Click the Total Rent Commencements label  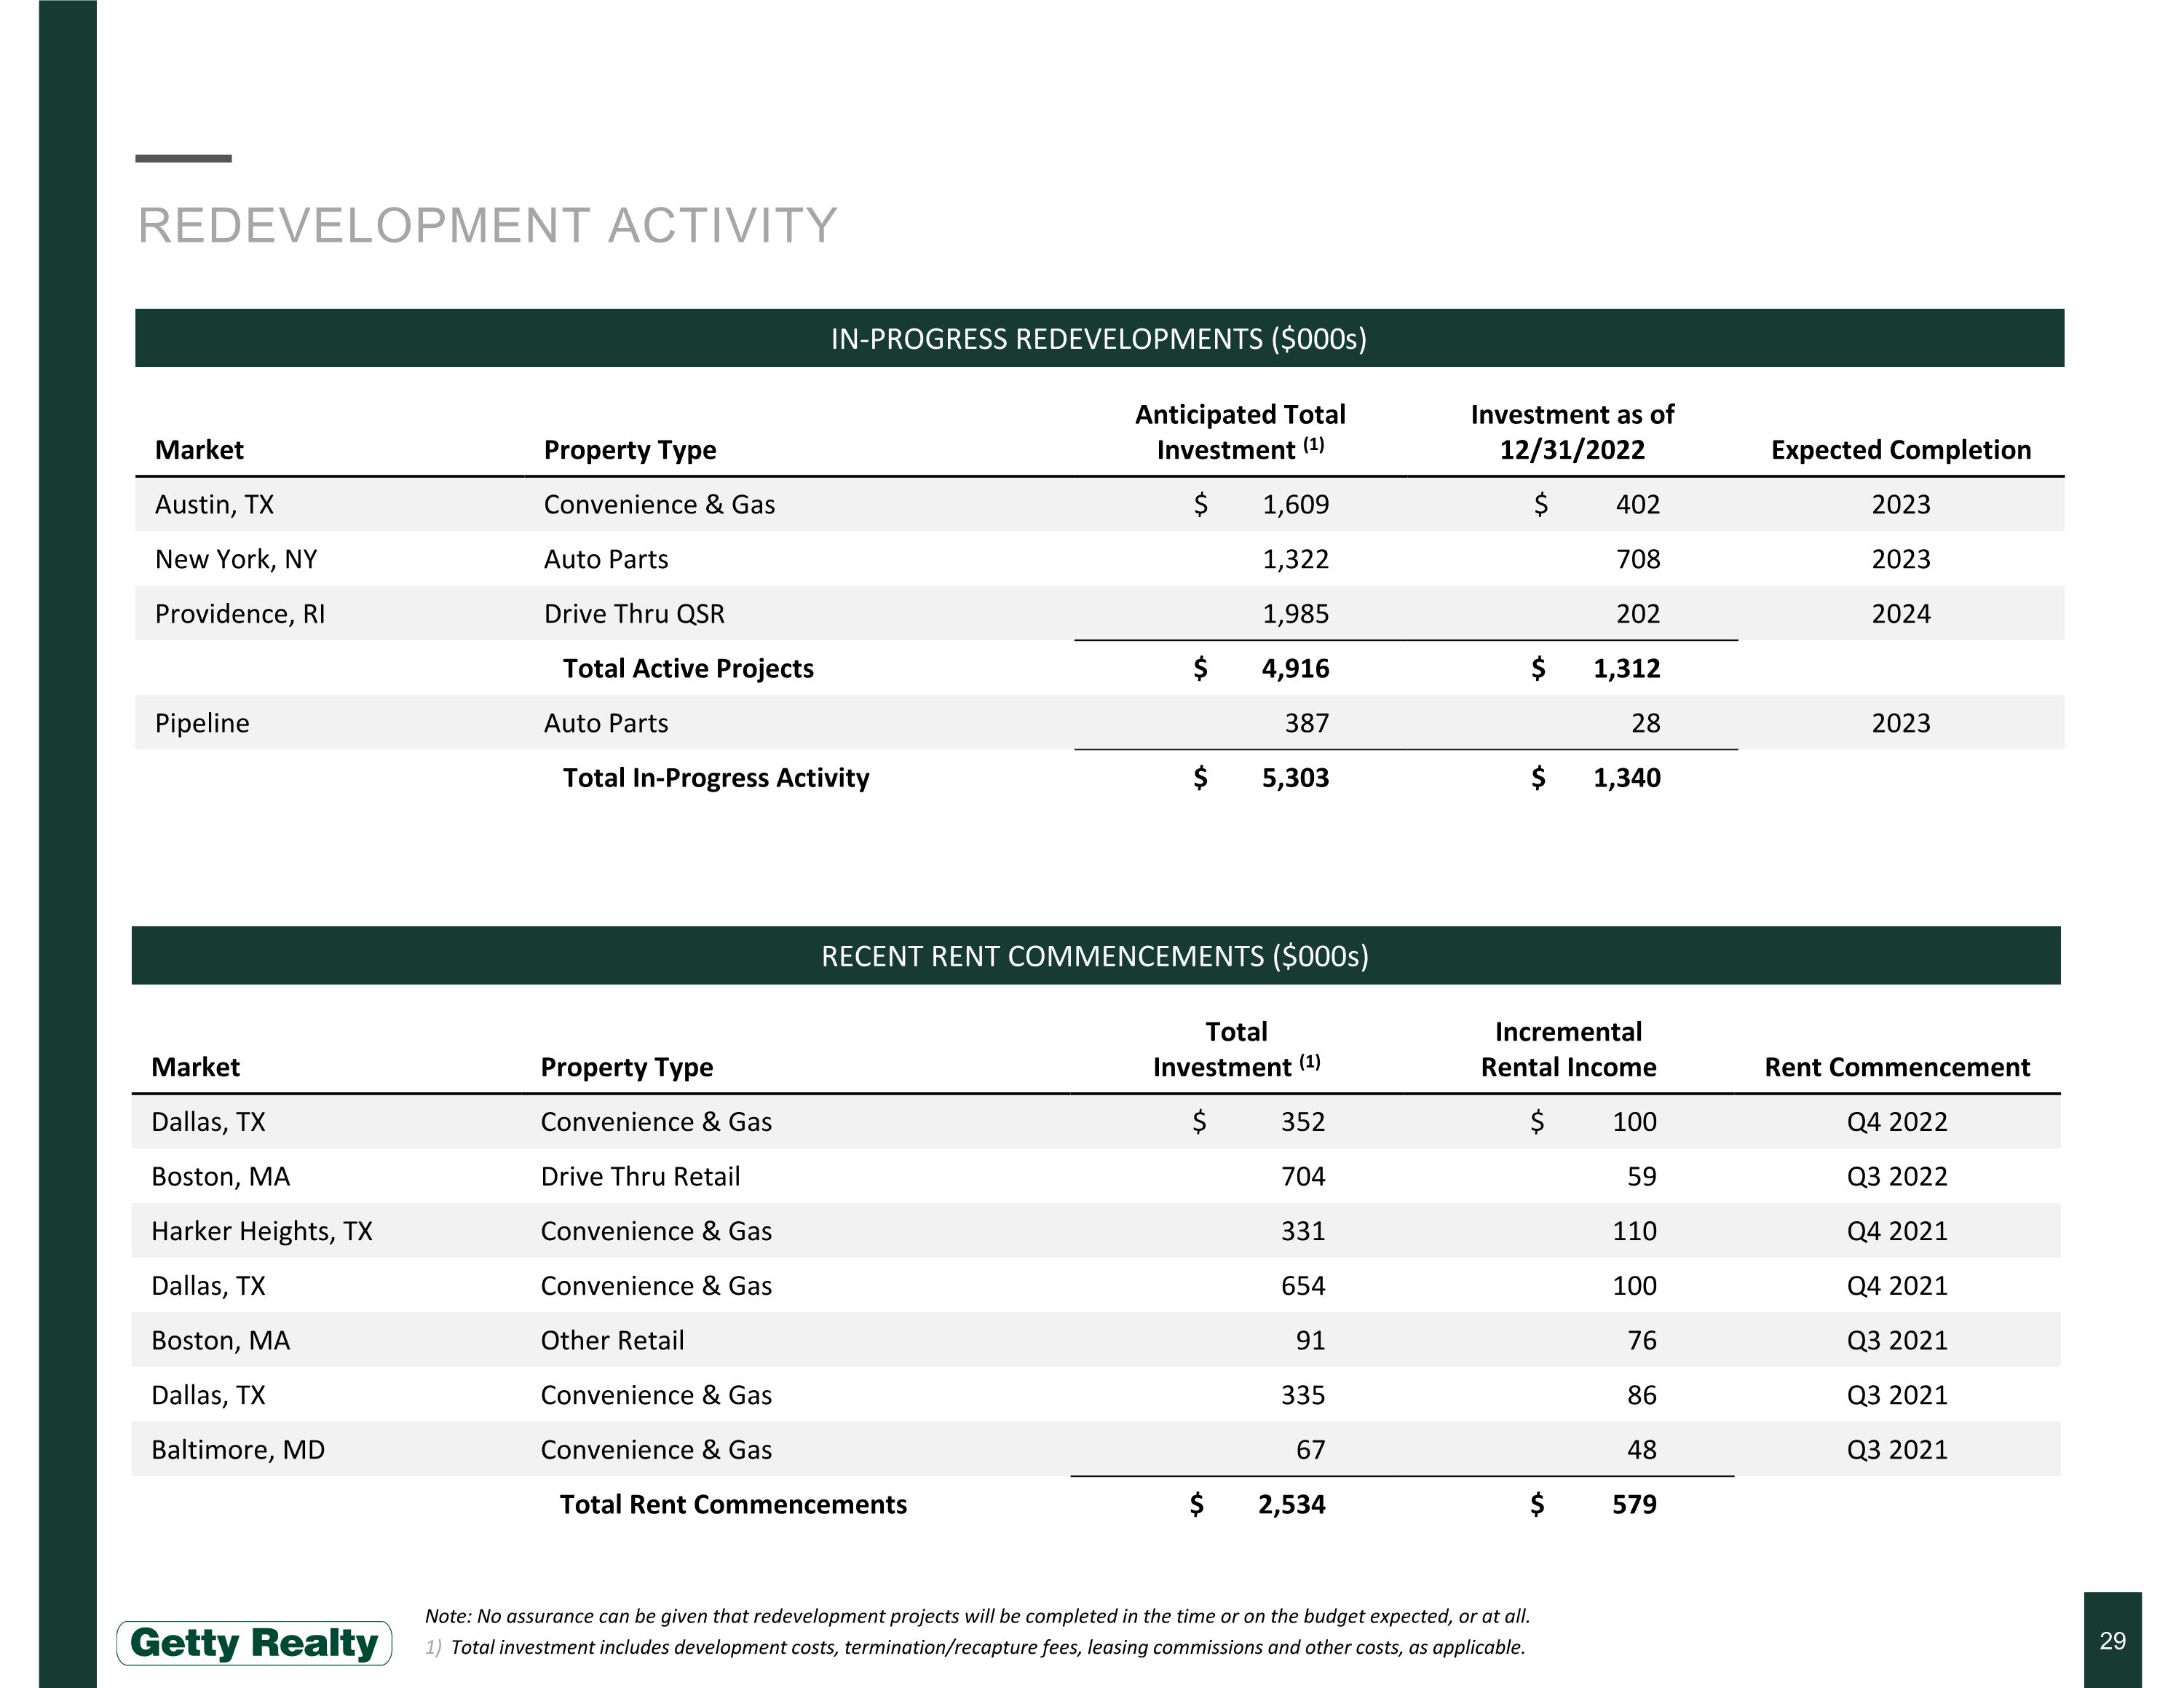(x=733, y=1505)
